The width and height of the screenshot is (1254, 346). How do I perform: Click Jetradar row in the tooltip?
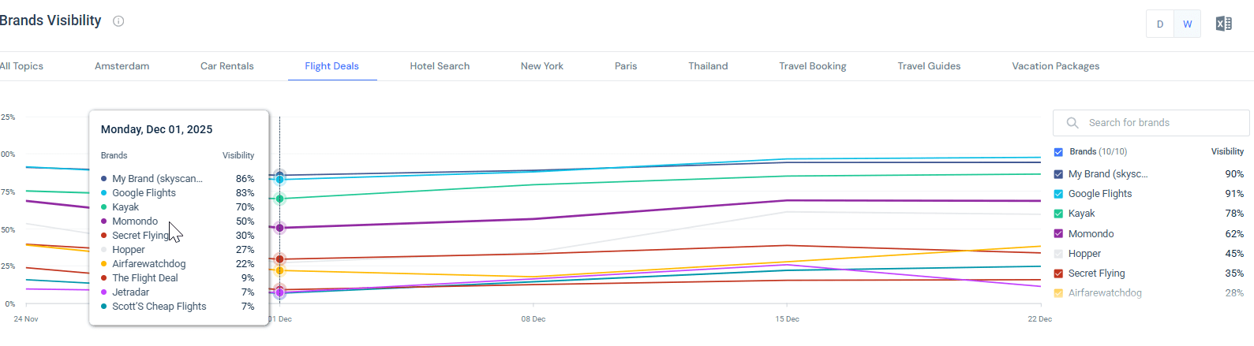coord(178,292)
